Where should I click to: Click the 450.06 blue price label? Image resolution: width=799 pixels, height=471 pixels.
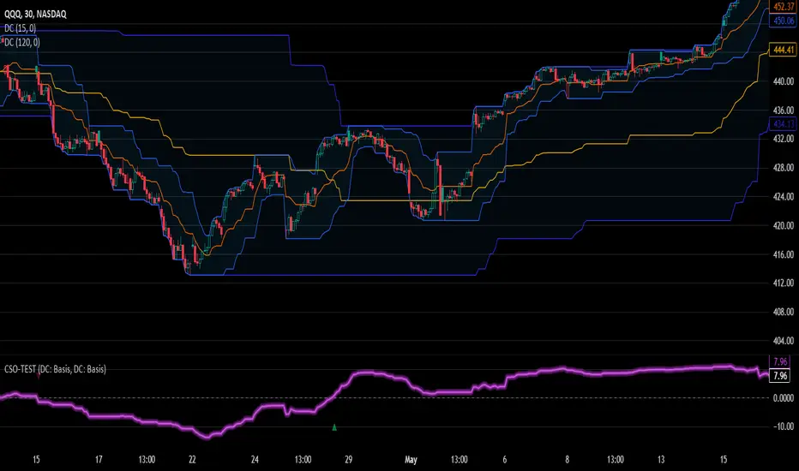[784, 21]
